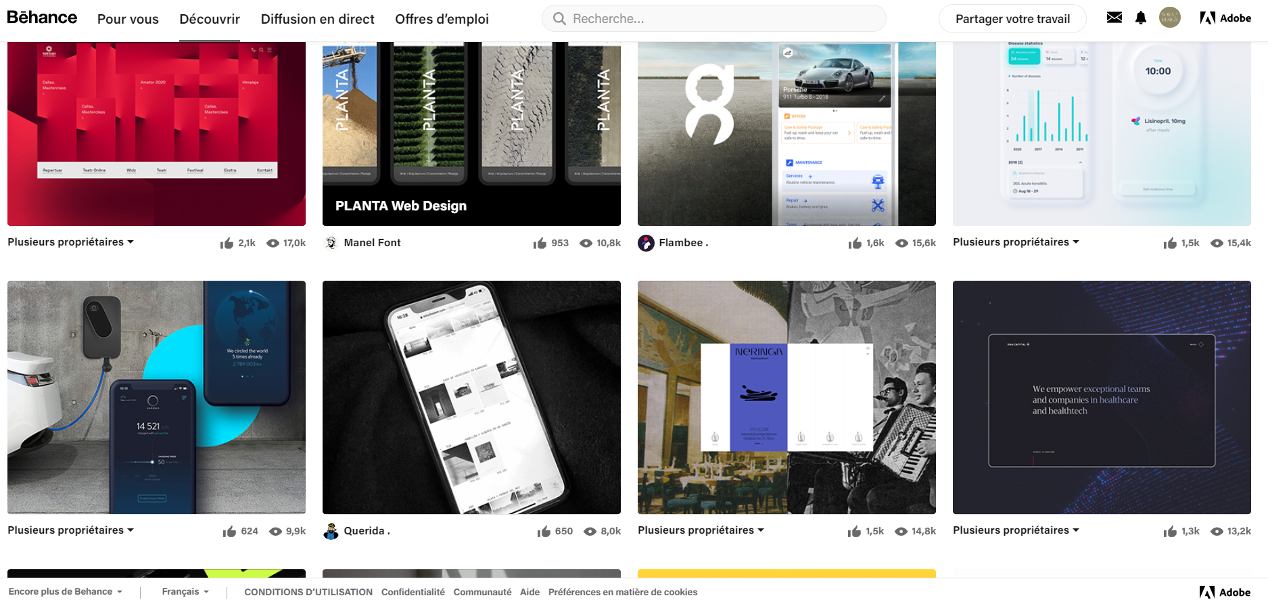Click the like thumb with 1,5k beside 15,4k
This screenshot has width=1268, height=600.
1170,243
